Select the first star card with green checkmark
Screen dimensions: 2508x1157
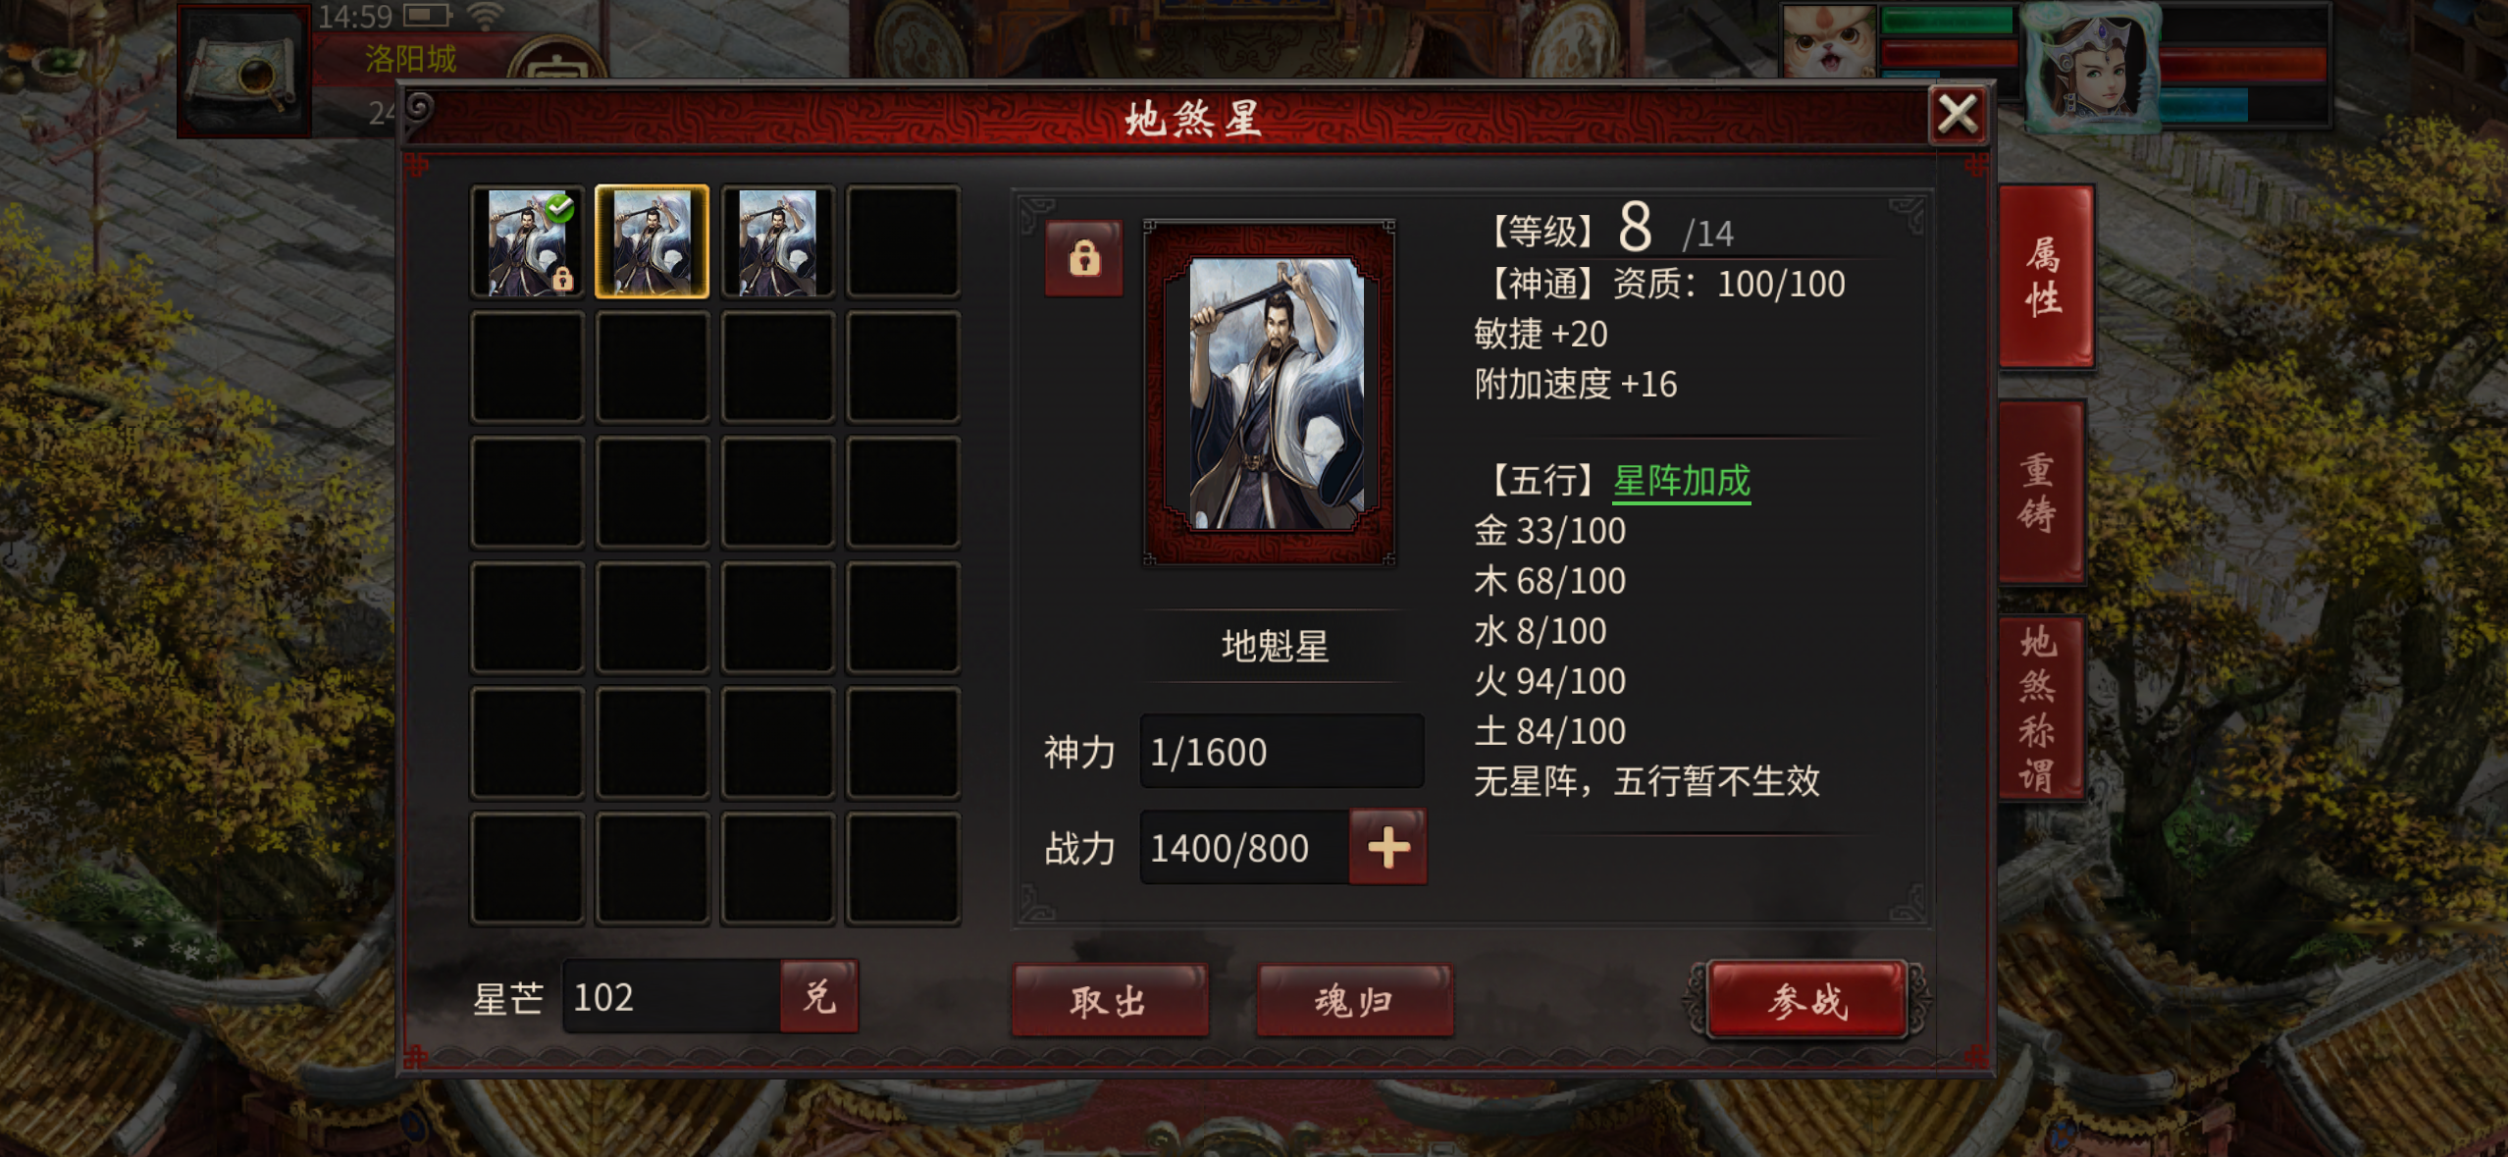[528, 241]
